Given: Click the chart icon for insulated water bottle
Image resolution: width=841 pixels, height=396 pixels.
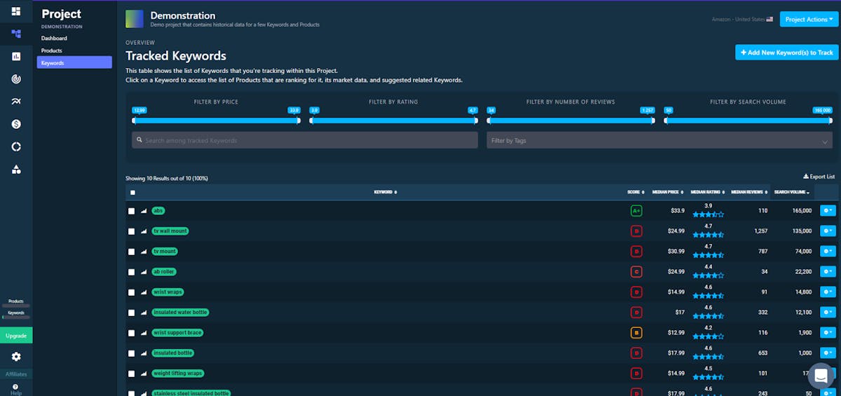Looking at the screenshot, I should tap(144, 313).
